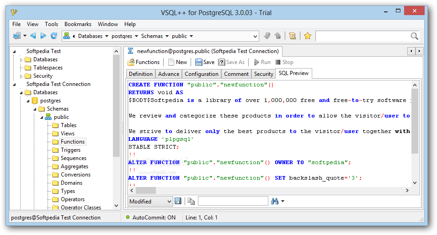The image size is (437, 235).
Task: Open the Bookmarks menu
Action: point(78,24)
